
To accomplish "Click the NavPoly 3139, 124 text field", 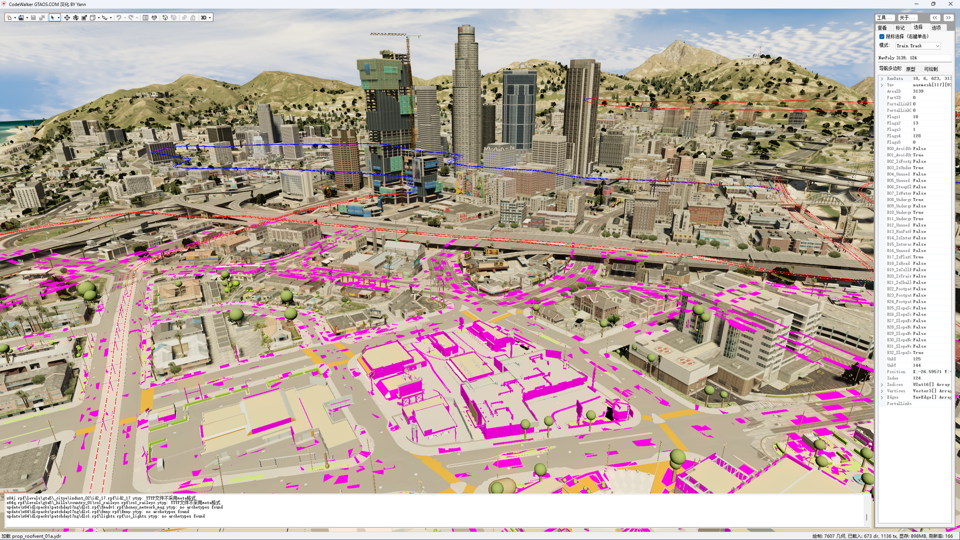I will point(914,58).
